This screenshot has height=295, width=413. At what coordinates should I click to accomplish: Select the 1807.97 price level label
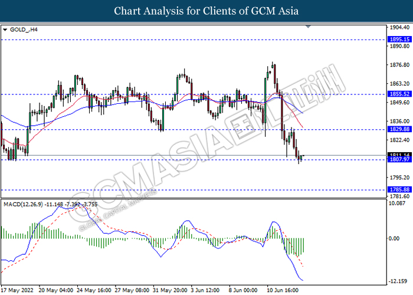coord(399,160)
